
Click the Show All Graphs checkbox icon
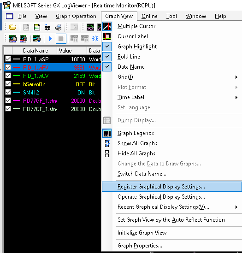click(107, 143)
